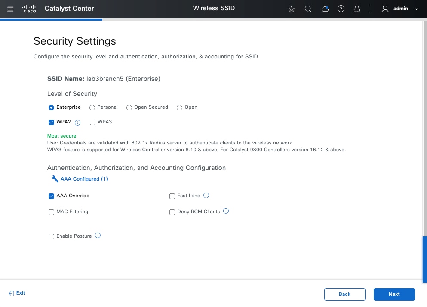Click the Fast Lane info icon
Viewport: 427px width, 307px height.
pyautogui.click(x=206, y=196)
